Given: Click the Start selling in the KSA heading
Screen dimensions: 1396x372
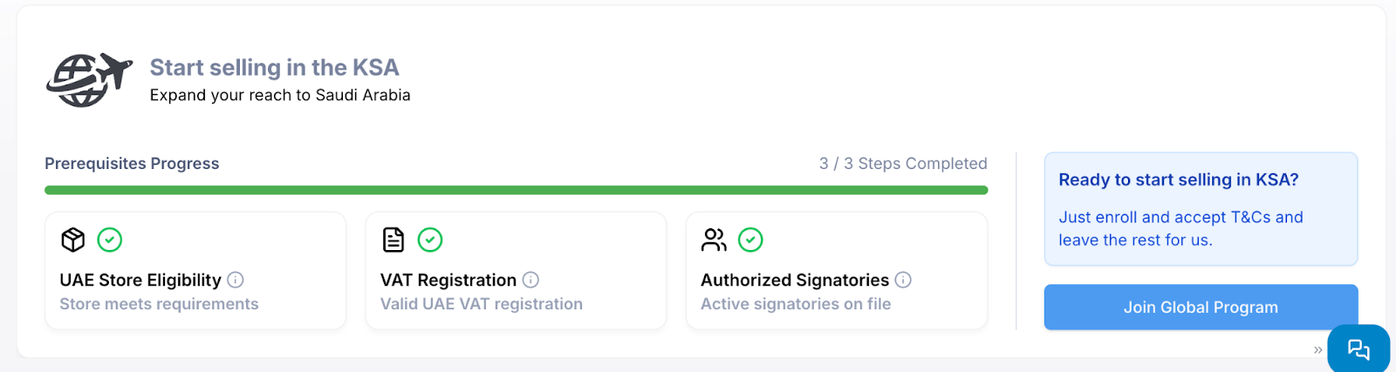Looking at the screenshot, I should point(274,67).
